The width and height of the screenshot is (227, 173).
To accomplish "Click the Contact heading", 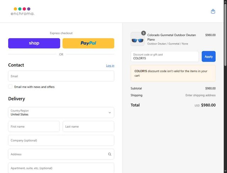I will (16, 65).
